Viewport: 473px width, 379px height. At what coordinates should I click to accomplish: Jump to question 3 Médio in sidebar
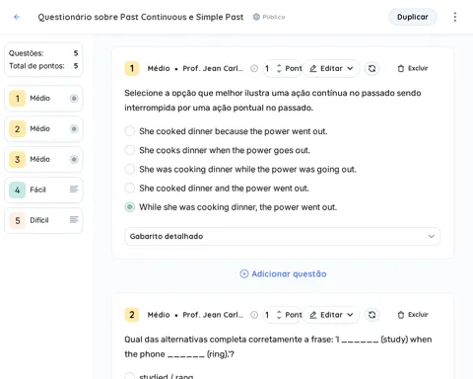pos(43,159)
